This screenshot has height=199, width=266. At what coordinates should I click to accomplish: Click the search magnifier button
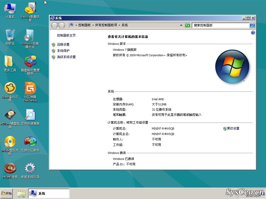point(252,25)
